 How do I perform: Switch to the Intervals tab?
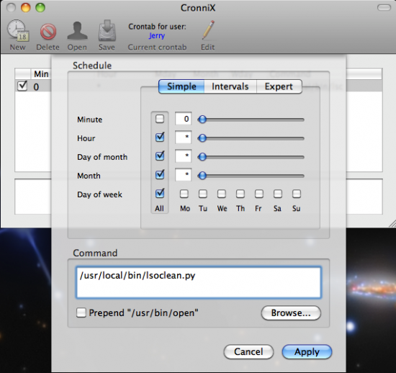click(230, 86)
